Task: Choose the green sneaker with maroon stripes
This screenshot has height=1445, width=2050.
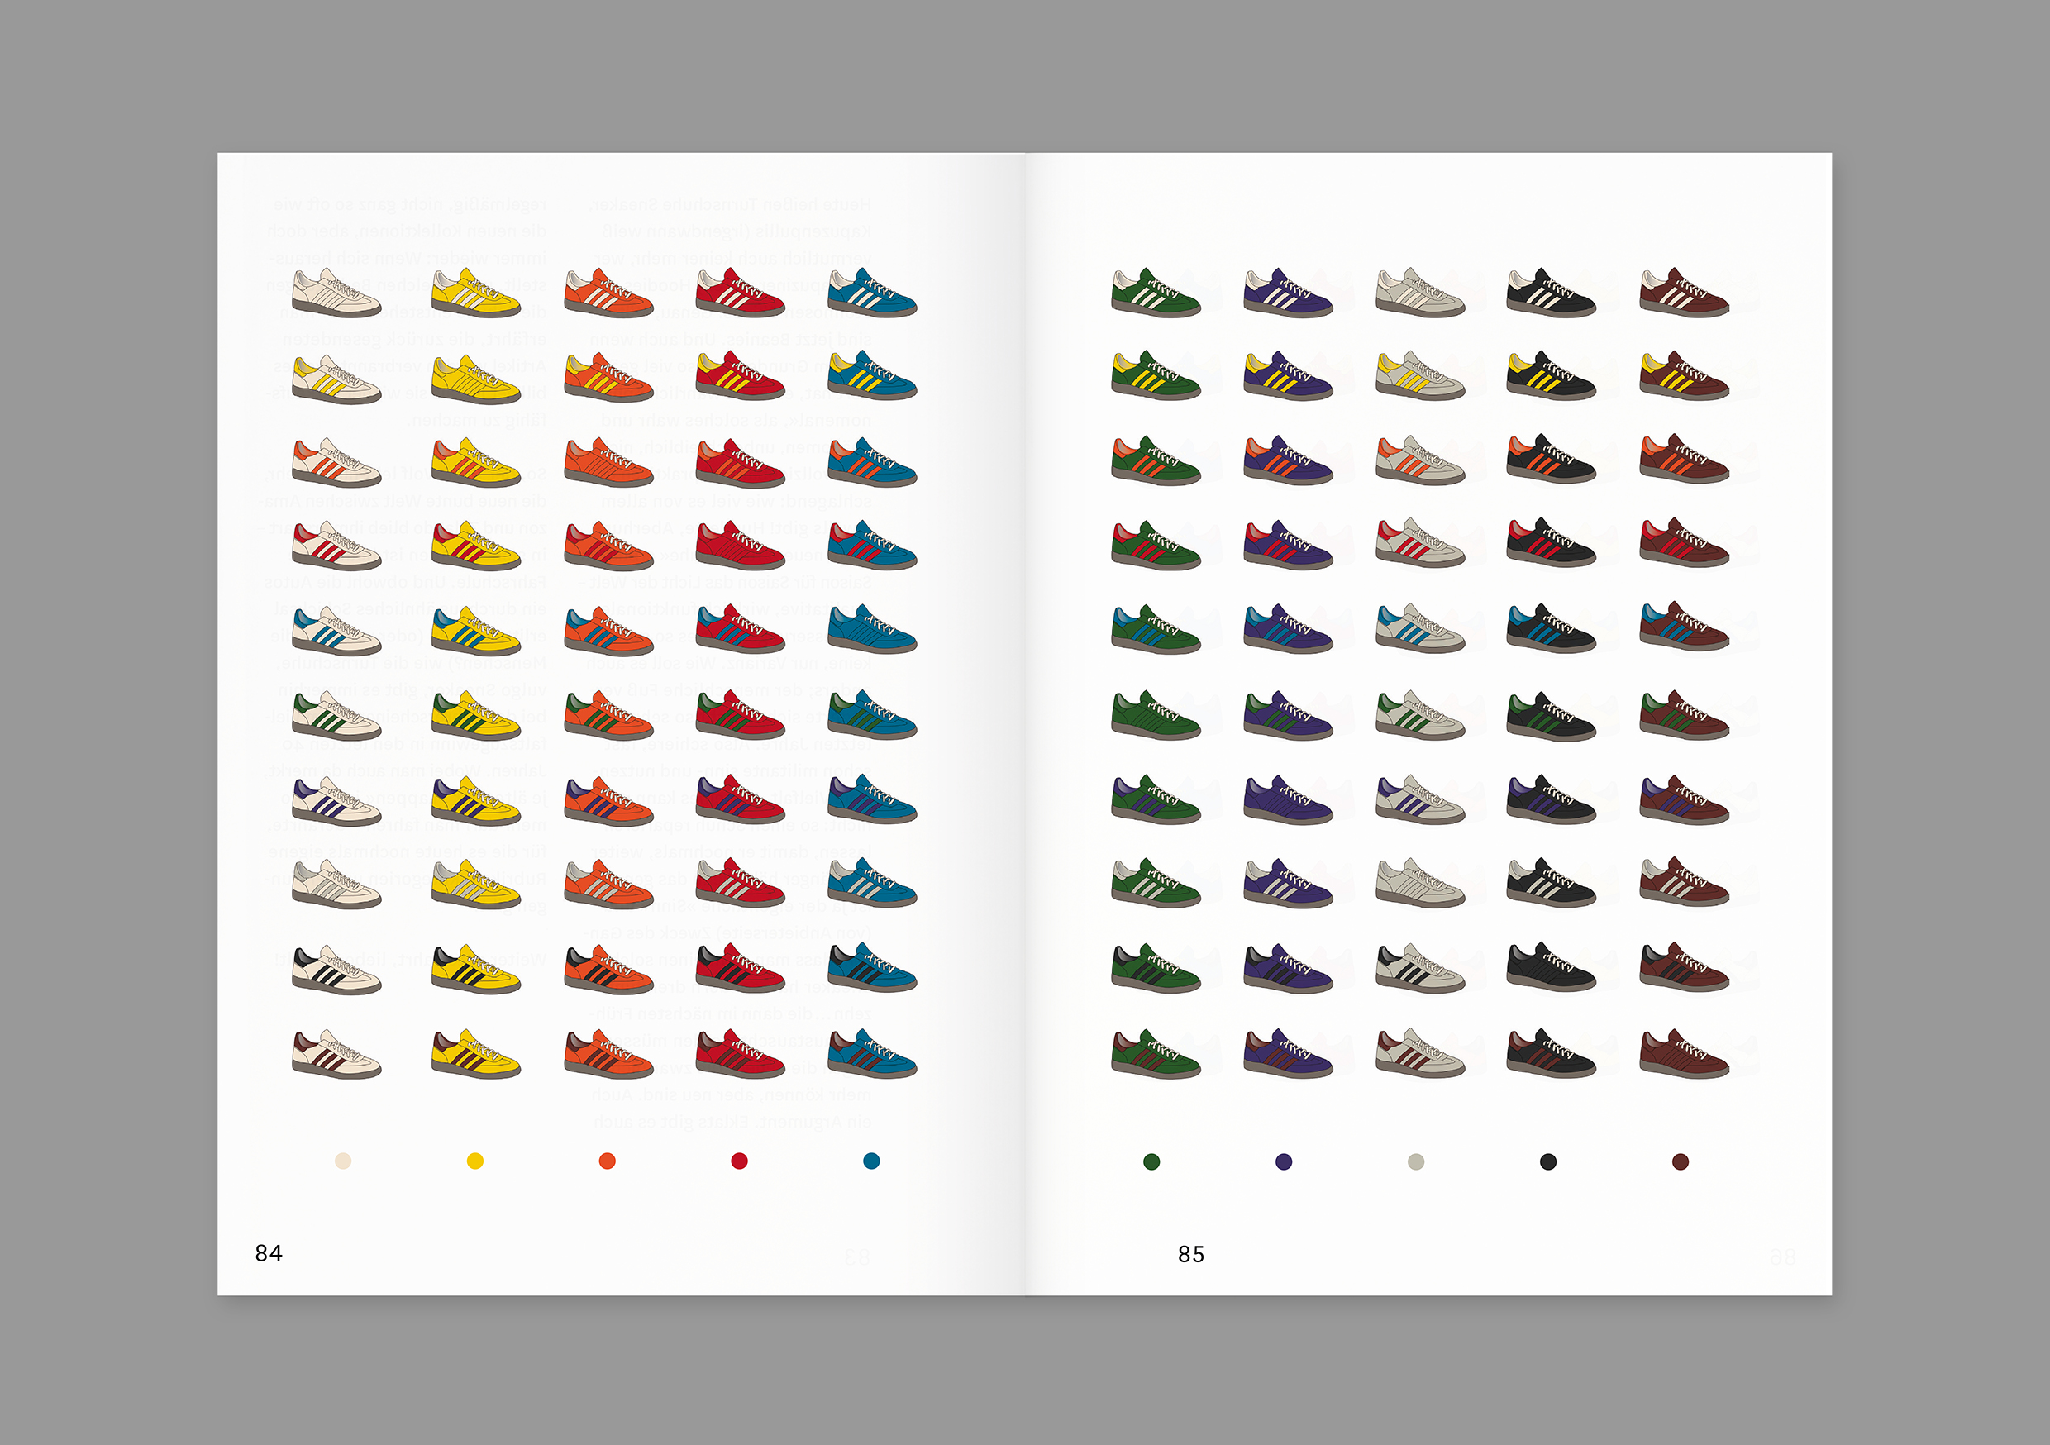Action: [1156, 1055]
